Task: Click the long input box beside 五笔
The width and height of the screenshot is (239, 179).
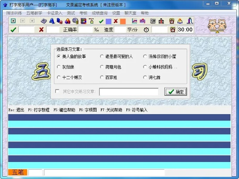Action: click(105, 172)
